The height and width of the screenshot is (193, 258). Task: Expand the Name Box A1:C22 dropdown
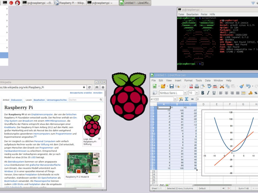pyautogui.click(x=175, y=99)
